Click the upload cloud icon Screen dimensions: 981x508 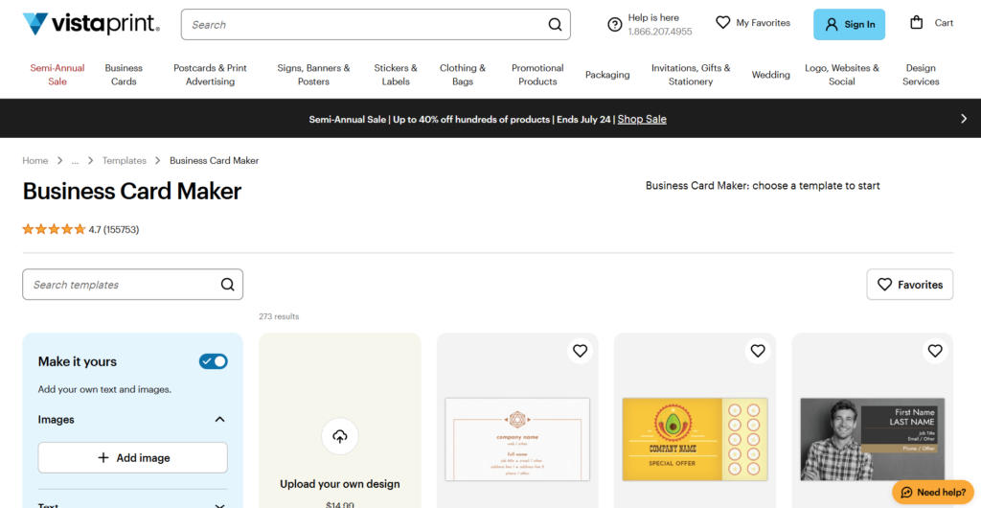tap(340, 436)
